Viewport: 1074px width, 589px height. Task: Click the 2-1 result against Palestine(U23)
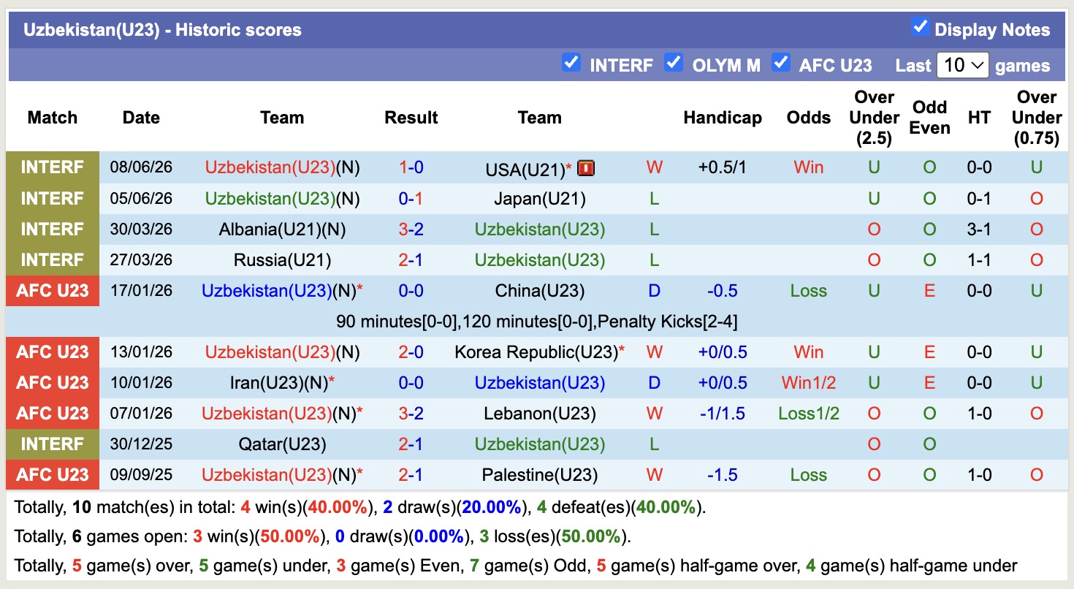[x=411, y=474]
